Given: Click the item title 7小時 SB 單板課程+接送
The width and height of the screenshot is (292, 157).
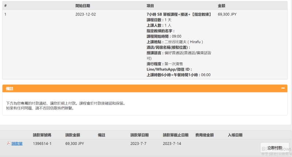Looking at the screenshot, I should coord(179,14).
